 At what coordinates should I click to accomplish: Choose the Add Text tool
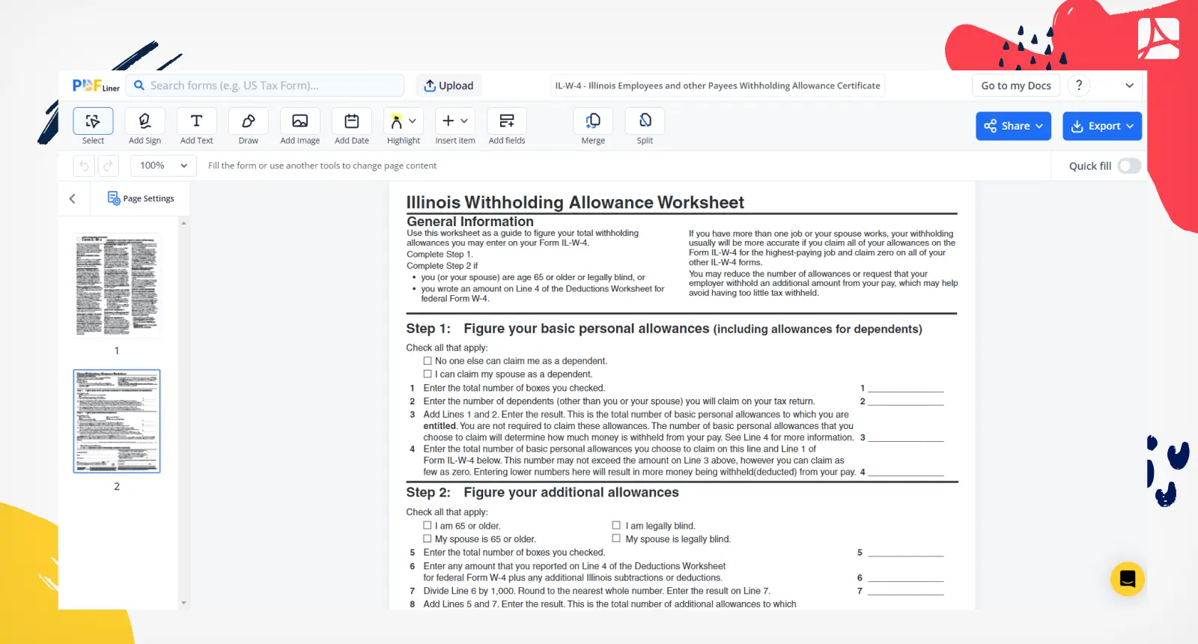[196, 121]
